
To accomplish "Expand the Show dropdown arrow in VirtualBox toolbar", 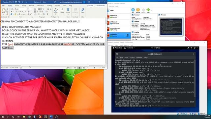I will click(151, 10).
